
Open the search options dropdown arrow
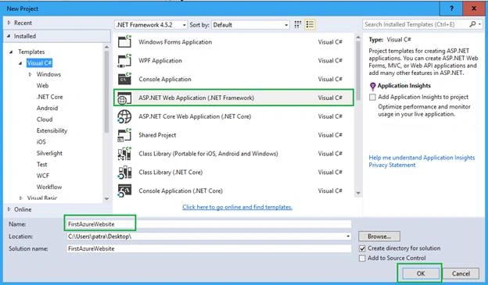[x=479, y=24]
